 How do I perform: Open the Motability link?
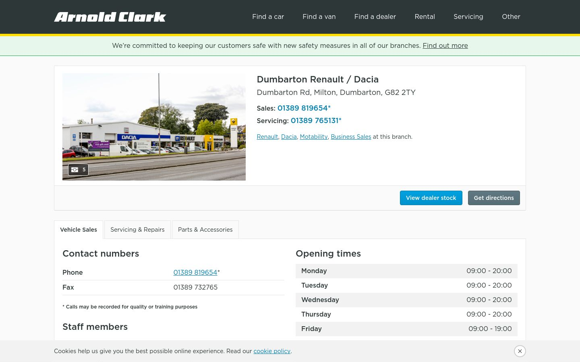(x=314, y=137)
